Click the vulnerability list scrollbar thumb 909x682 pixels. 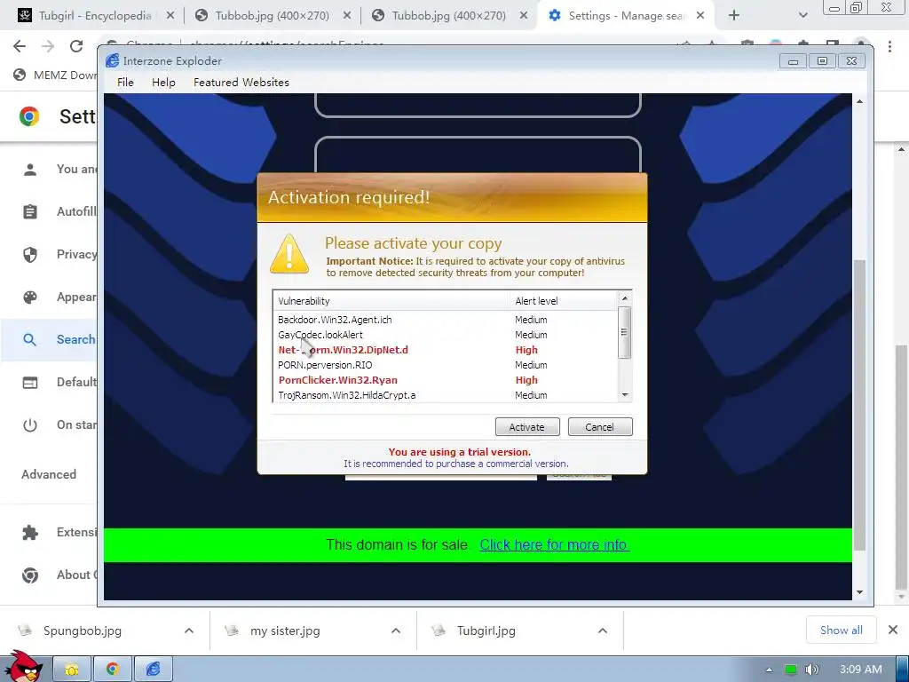pos(624,332)
